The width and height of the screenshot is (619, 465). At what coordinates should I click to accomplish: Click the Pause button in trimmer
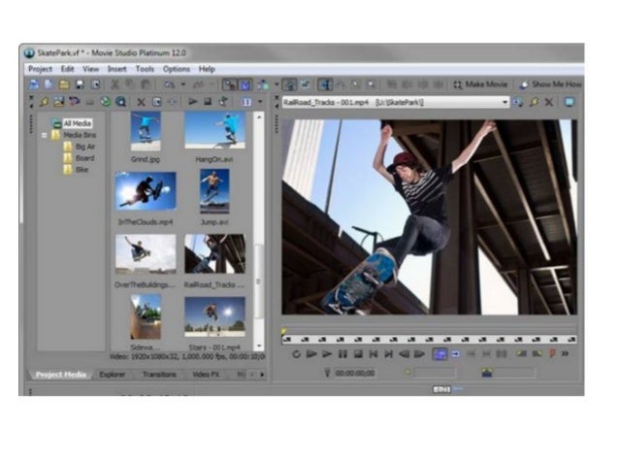click(342, 354)
